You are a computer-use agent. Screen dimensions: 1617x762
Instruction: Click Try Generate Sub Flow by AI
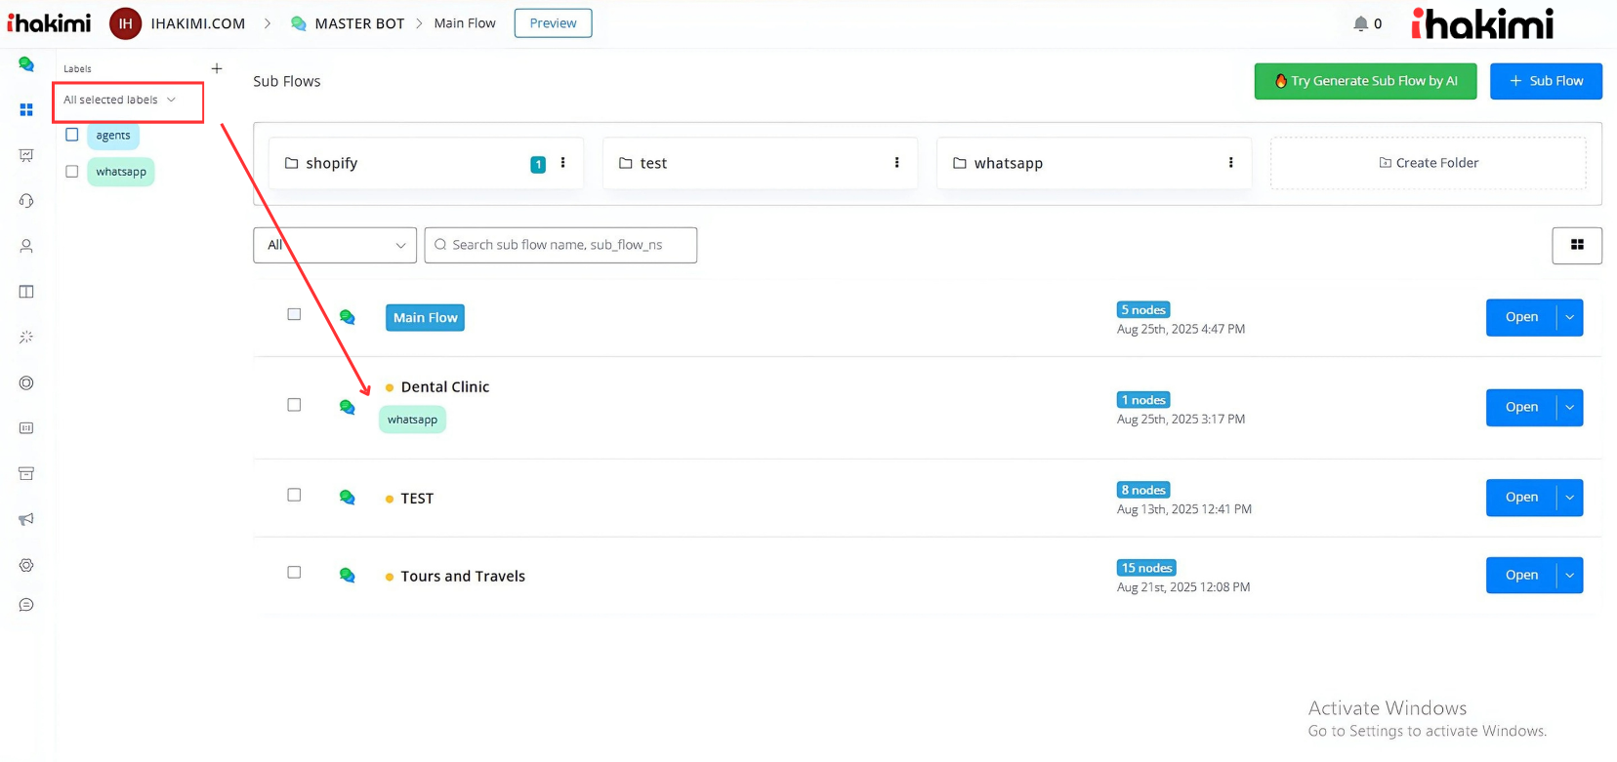click(1365, 81)
